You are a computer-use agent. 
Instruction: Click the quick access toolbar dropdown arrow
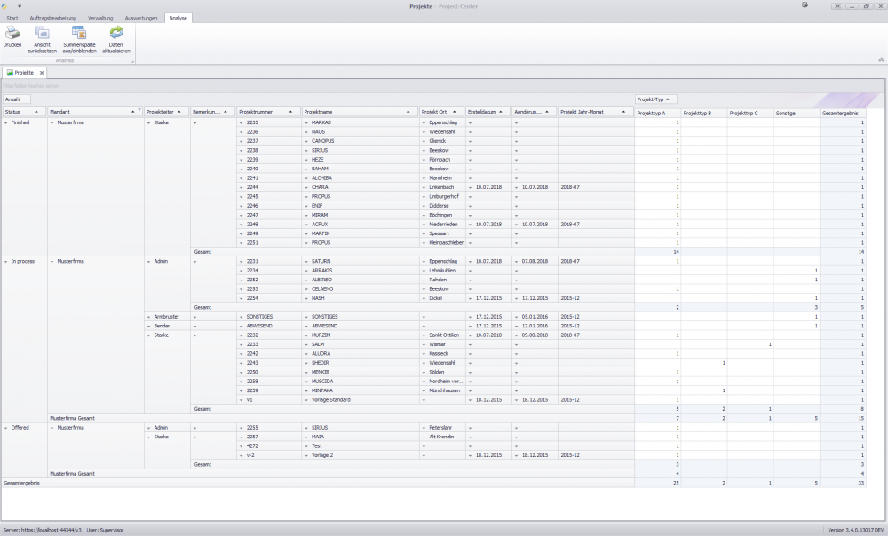pos(19,5)
